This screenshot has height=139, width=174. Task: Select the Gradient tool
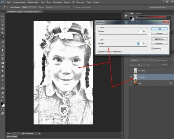[3, 63]
